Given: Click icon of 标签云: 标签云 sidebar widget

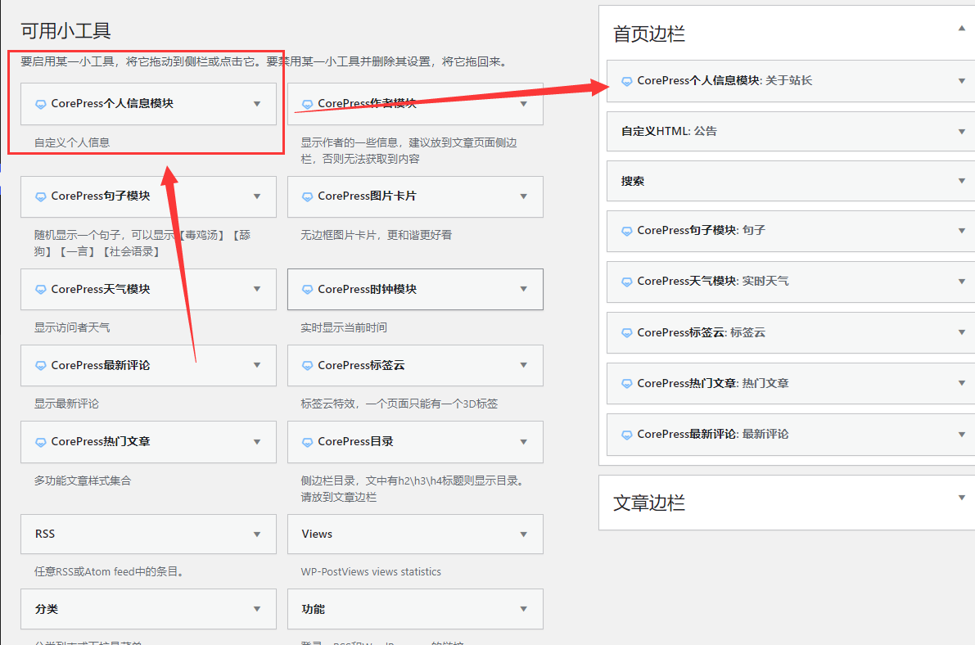Looking at the screenshot, I should (627, 333).
